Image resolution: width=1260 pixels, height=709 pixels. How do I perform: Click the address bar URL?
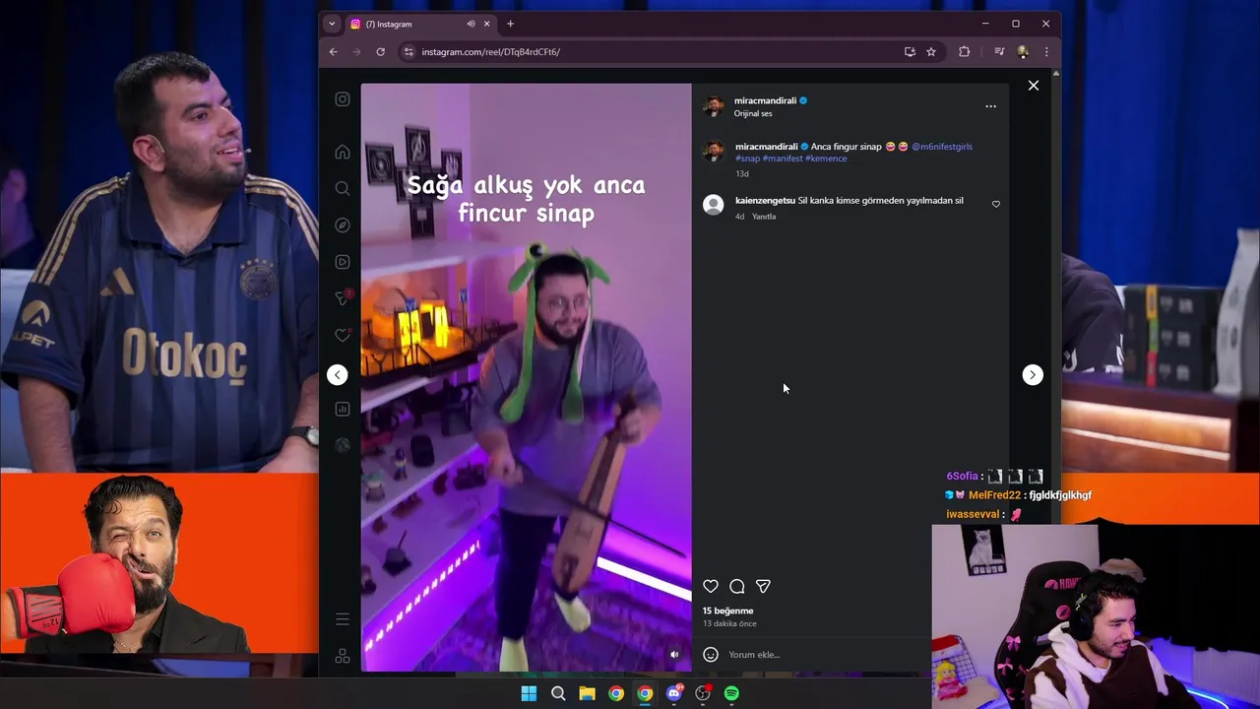coord(490,52)
